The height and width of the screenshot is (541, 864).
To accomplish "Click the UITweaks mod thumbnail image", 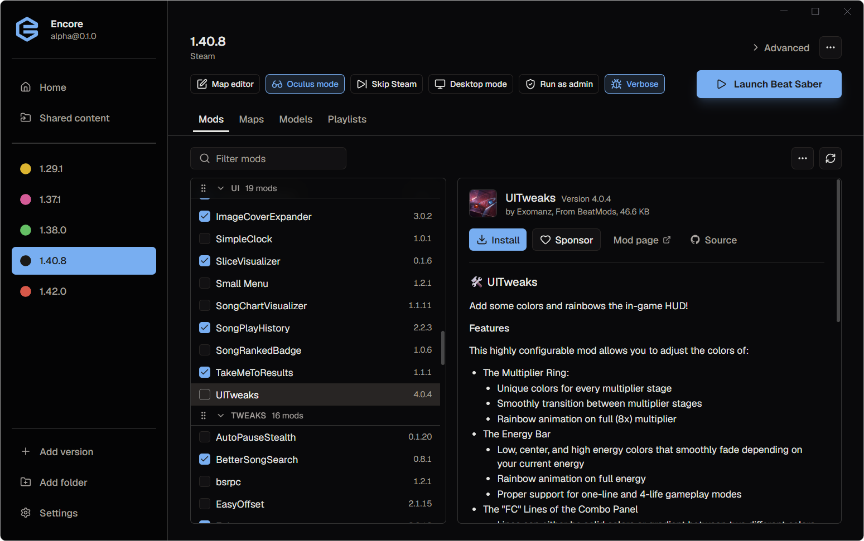I will [x=483, y=203].
